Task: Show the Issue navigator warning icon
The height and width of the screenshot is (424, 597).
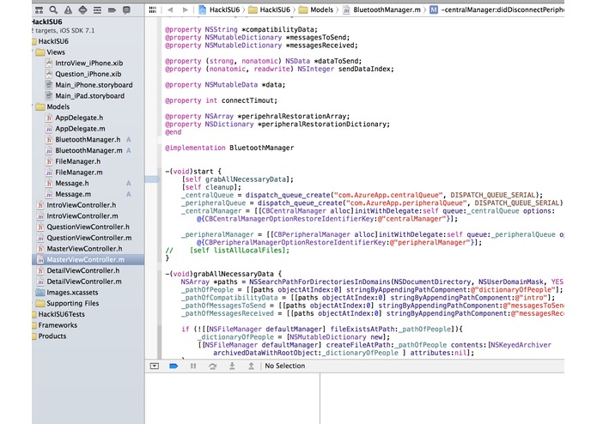Action: coord(68,10)
